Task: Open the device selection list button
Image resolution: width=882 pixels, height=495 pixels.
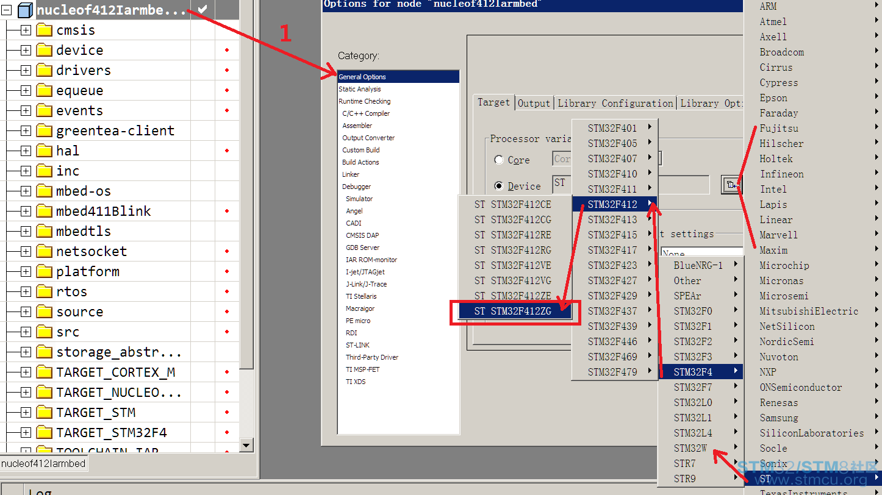Action: tap(731, 184)
